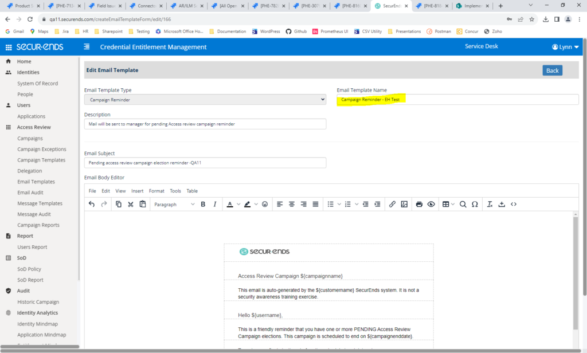This screenshot has width=587, height=353.
Task: Open the editor Table menu
Action: point(192,191)
